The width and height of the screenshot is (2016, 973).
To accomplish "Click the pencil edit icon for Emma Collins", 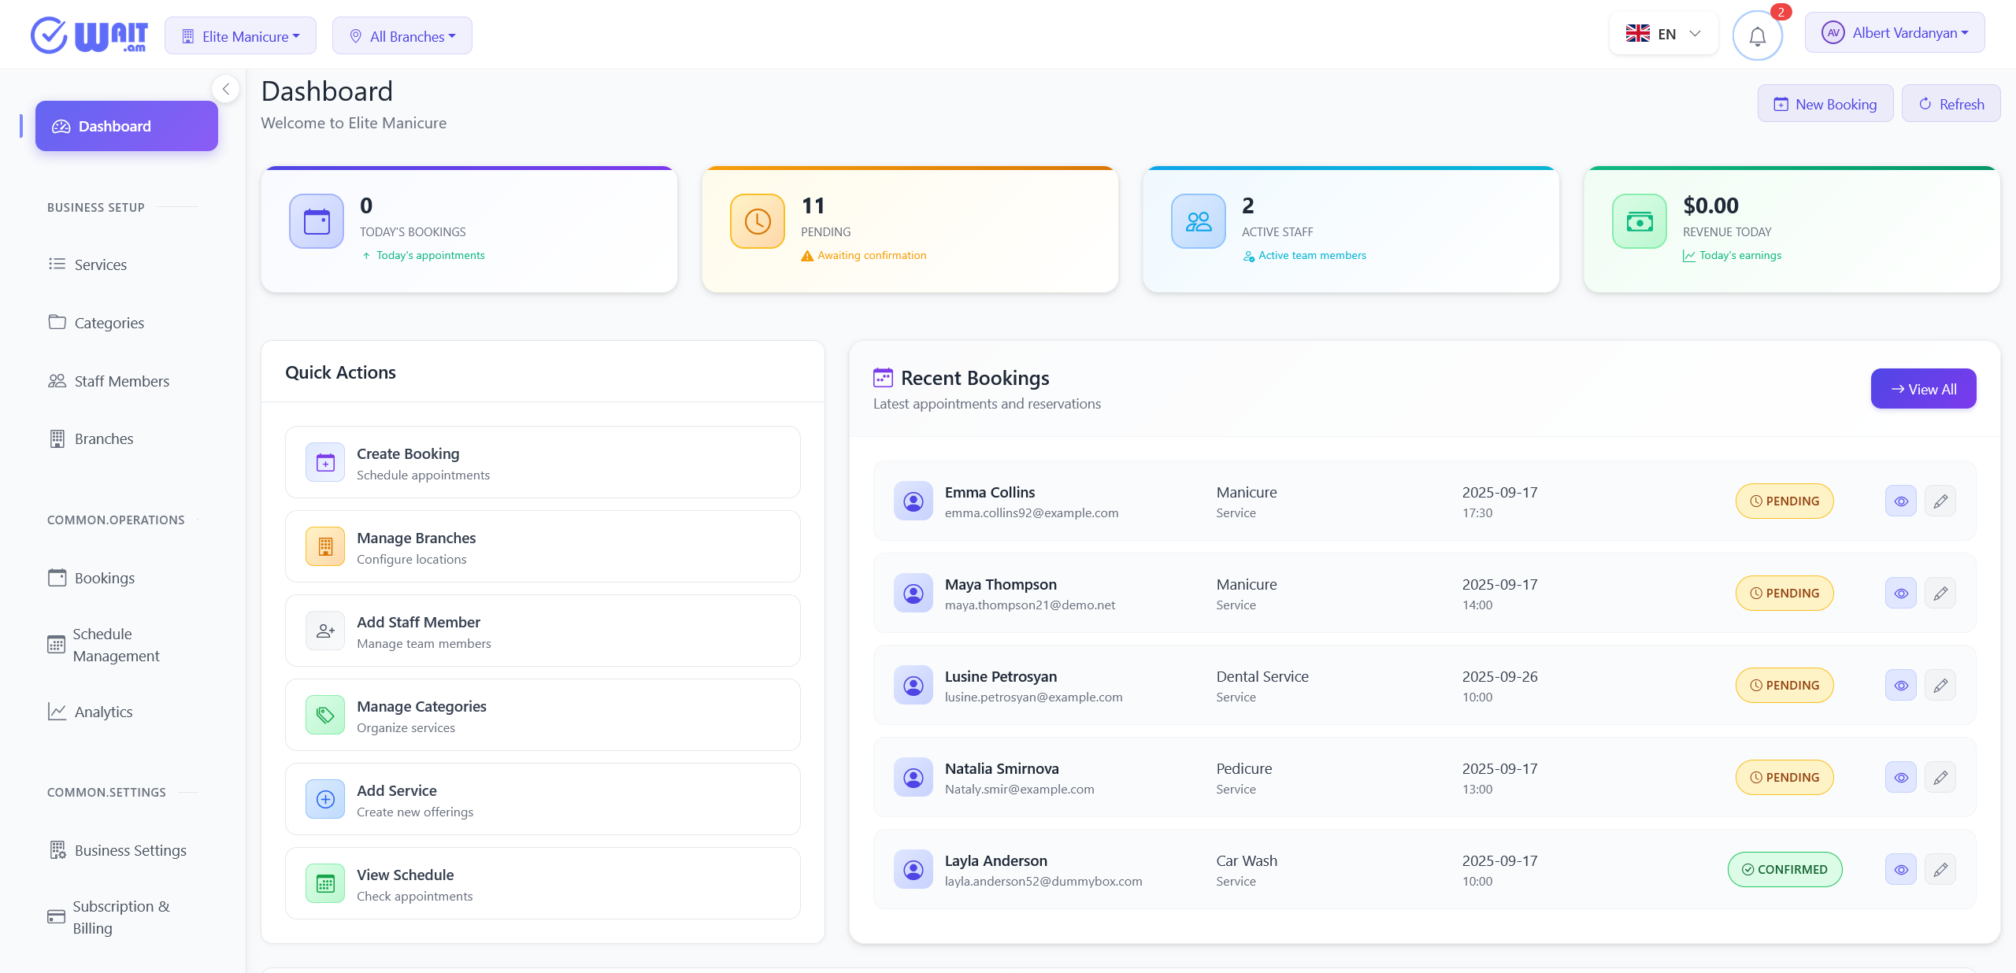I will pos(1940,501).
